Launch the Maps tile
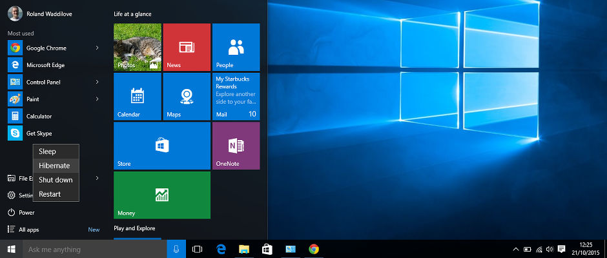 click(187, 97)
